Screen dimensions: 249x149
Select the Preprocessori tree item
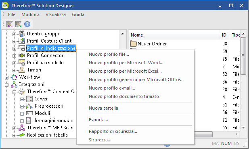pos(49,106)
